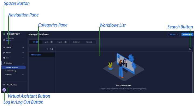Click the Create New button
This screenshot has height=106, width=195.
pyautogui.click(x=187, y=34)
